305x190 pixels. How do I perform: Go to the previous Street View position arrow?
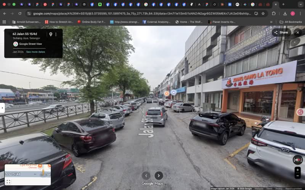(x=146, y=175)
